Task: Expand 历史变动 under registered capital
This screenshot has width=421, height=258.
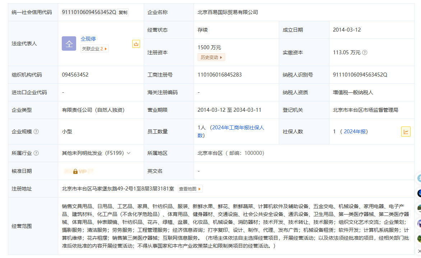Action: click(211, 57)
